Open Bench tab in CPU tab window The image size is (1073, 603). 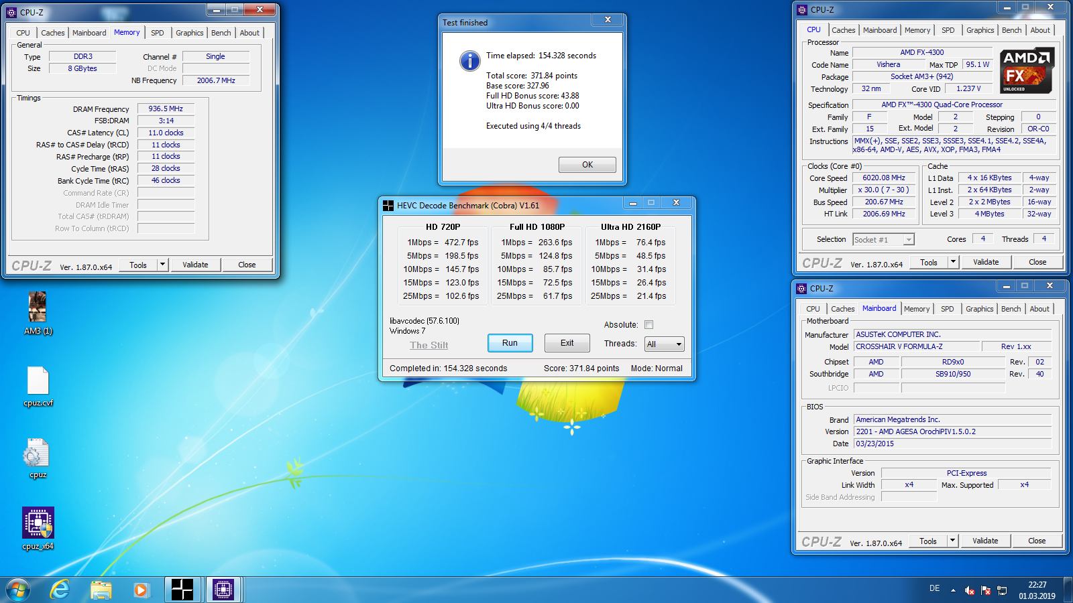click(1011, 30)
